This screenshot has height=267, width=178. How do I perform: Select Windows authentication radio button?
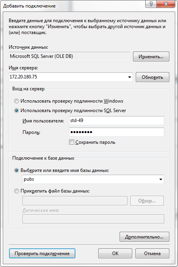[17, 101]
